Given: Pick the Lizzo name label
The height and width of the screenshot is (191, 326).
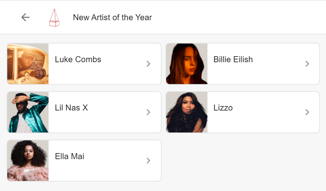Looking at the screenshot, I should click(223, 108).
